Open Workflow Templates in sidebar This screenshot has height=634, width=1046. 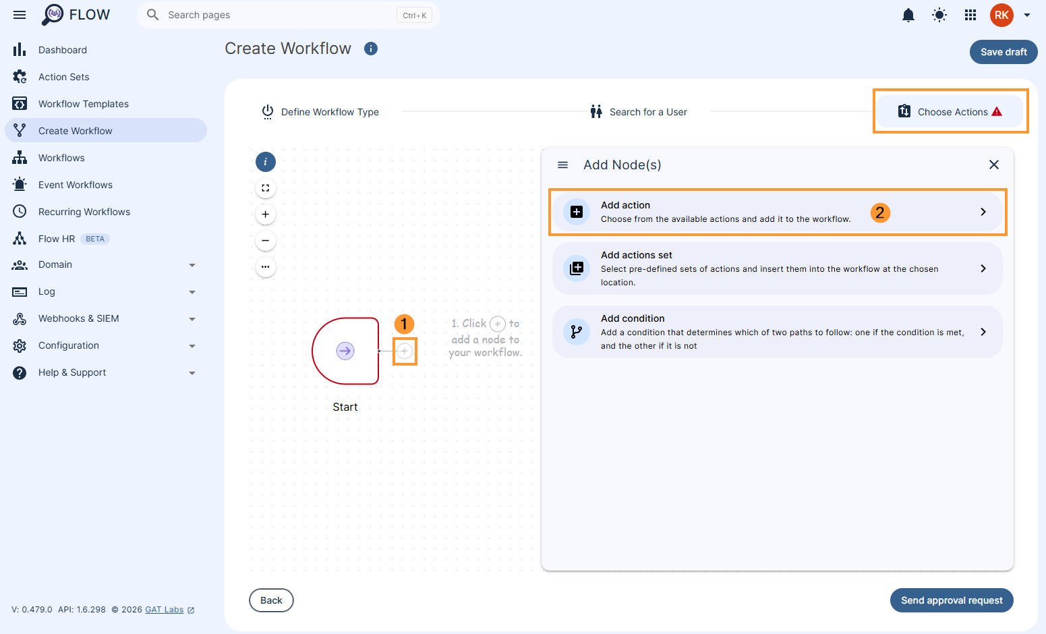(x=106, y=104)
